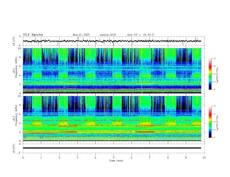Click the ch.2 color bar 'log(PSD)(V²/Hz)' label
Viewport: 230px width, 177px height.
tap(217, 123)
